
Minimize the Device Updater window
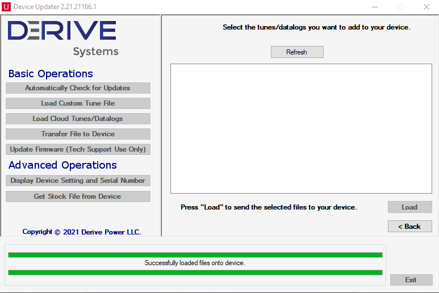click(x=375, y=7)
